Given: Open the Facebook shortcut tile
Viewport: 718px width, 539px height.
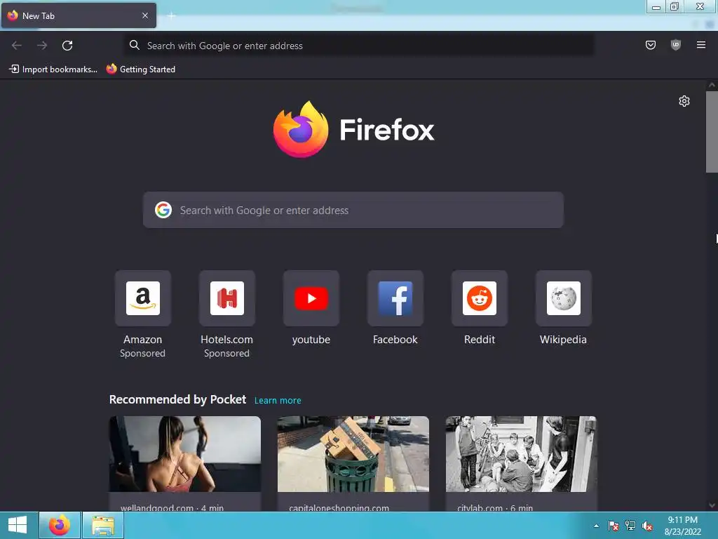Looking at the screenshot, I should coord(395,298).
